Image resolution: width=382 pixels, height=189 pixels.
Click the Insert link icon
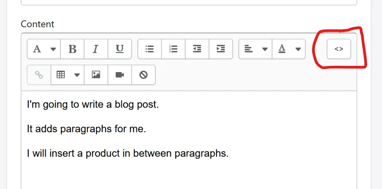[39, 75]
